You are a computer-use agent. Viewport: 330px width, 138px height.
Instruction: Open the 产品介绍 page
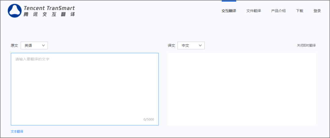tap(278, 11)
